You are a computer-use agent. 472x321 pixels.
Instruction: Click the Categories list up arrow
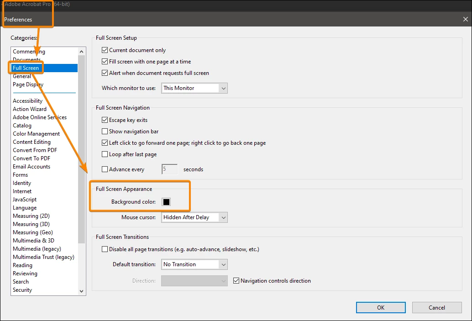81,52
